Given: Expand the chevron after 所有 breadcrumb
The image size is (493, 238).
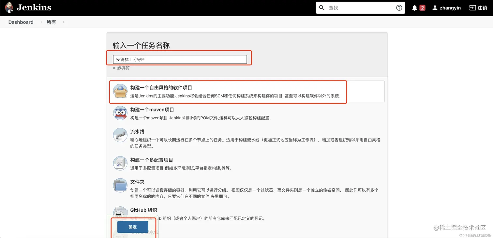Looking at the screenshot, I should (x=64, y=22).
